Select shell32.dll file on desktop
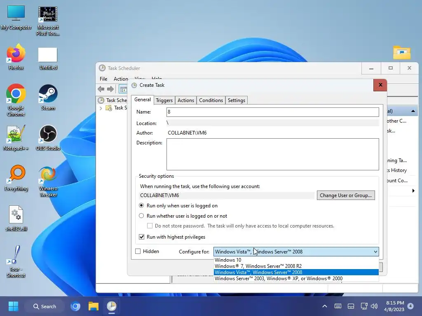This screenshot has width=422, height=316. [16, 218]
